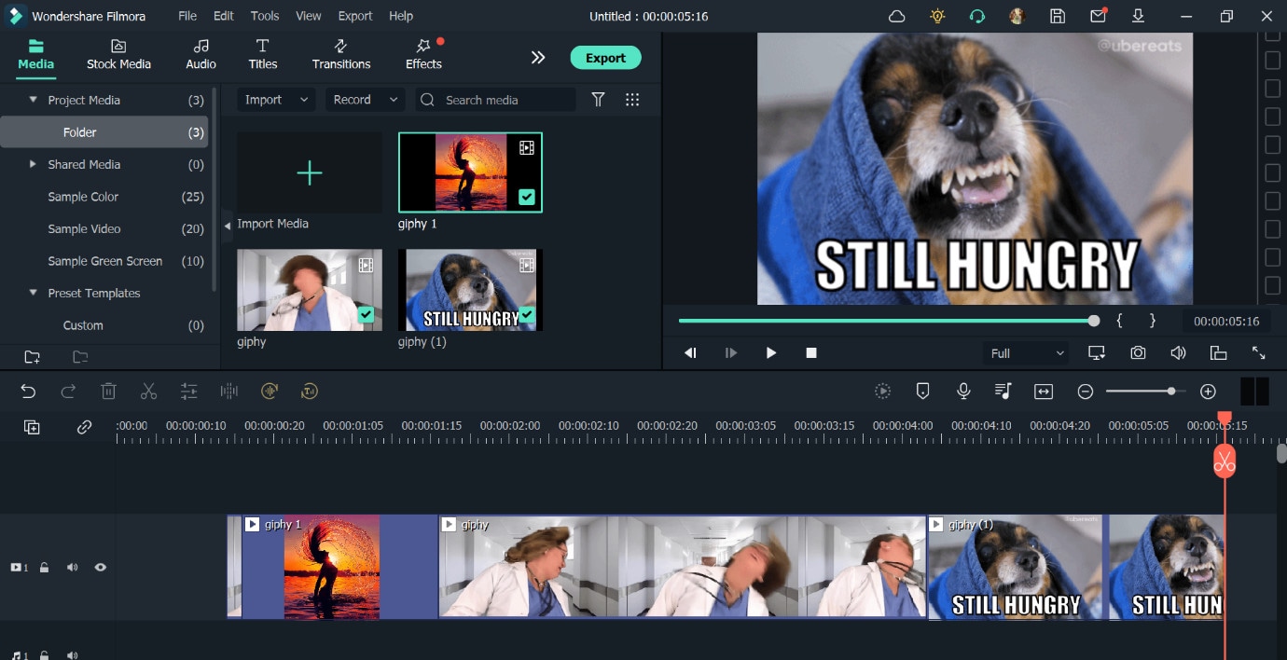Viewport: 1287px width, 660px height.
Task: Lock video track 1
Action: 44,568
